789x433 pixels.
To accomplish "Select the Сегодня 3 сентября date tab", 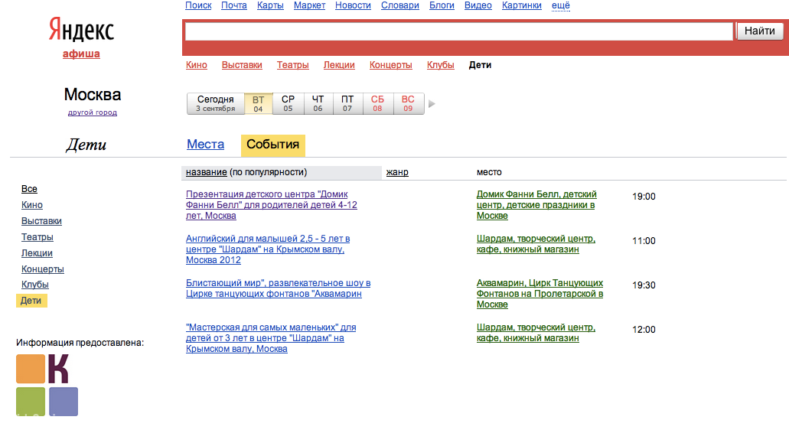I will point(215,103).
